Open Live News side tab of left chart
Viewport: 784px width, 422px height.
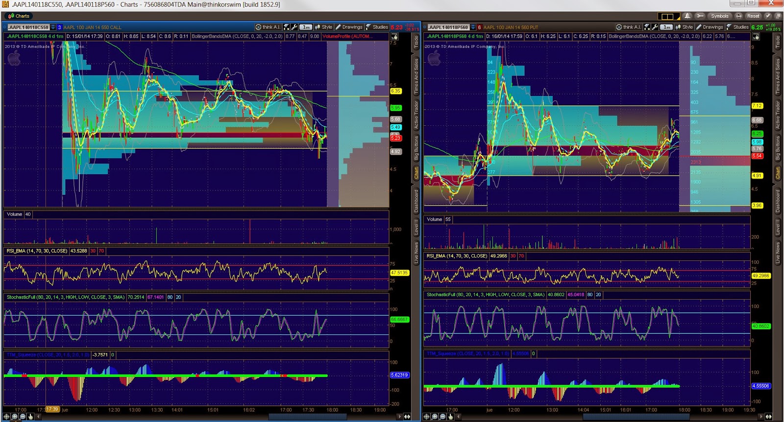point(416,253)
